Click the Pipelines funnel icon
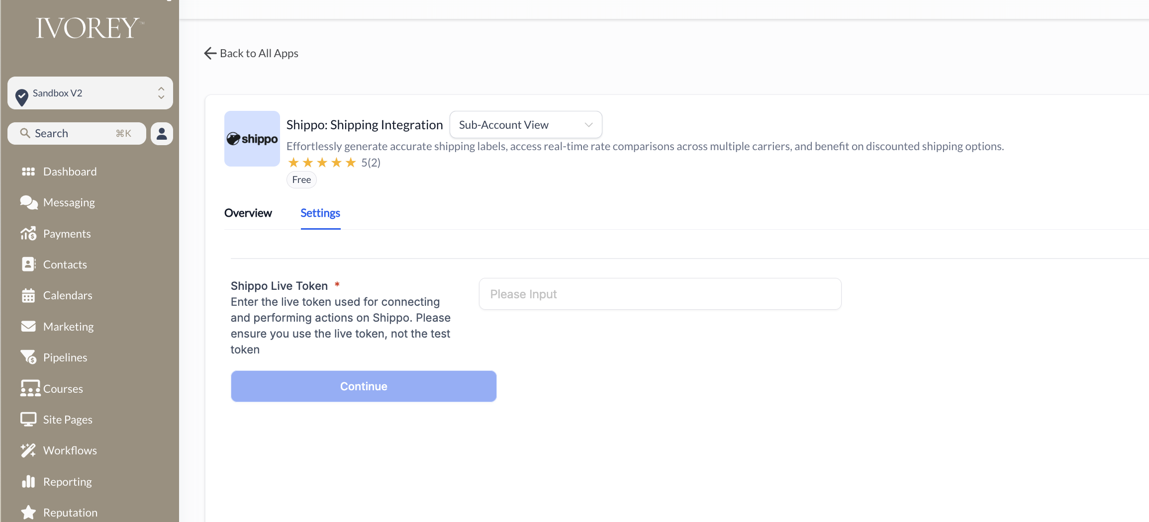This screenshot has height=522, width=1149. (28, 357)
